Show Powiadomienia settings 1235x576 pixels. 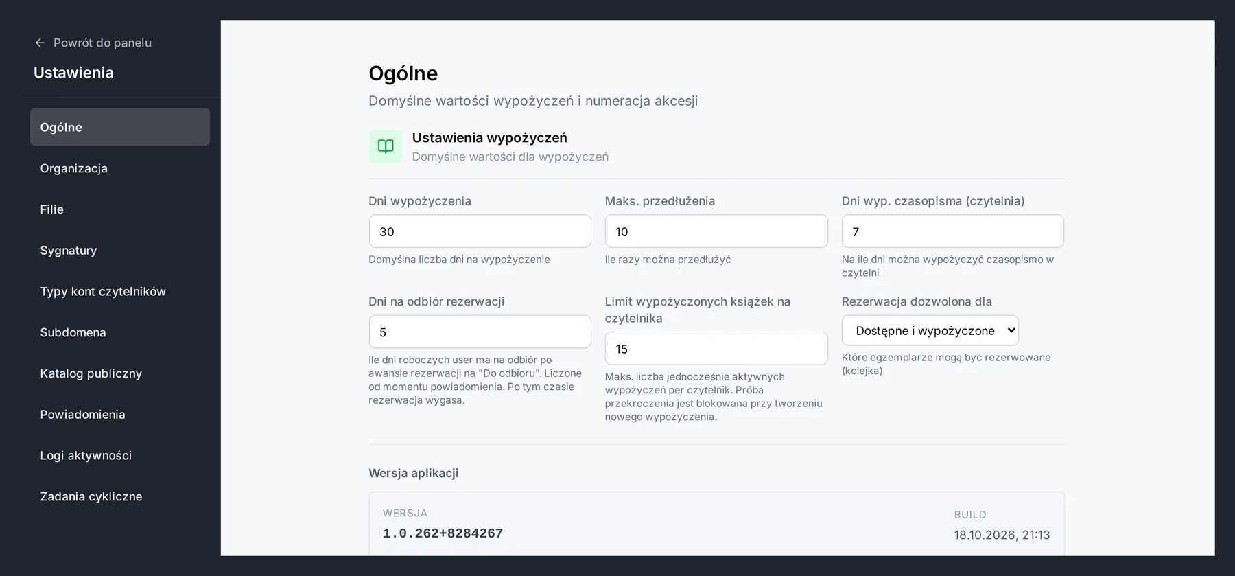[120, 415]
